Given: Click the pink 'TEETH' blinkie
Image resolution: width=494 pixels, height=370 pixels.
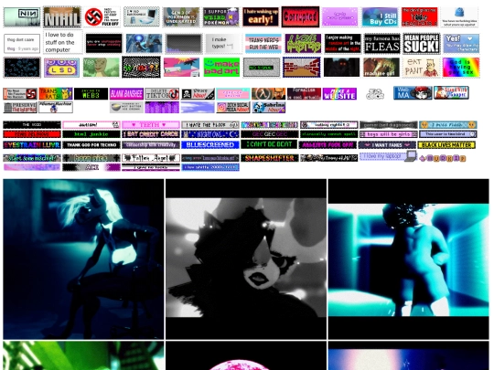Looking at the screenshot, I should pyautogui.click(x=151, y=125).
